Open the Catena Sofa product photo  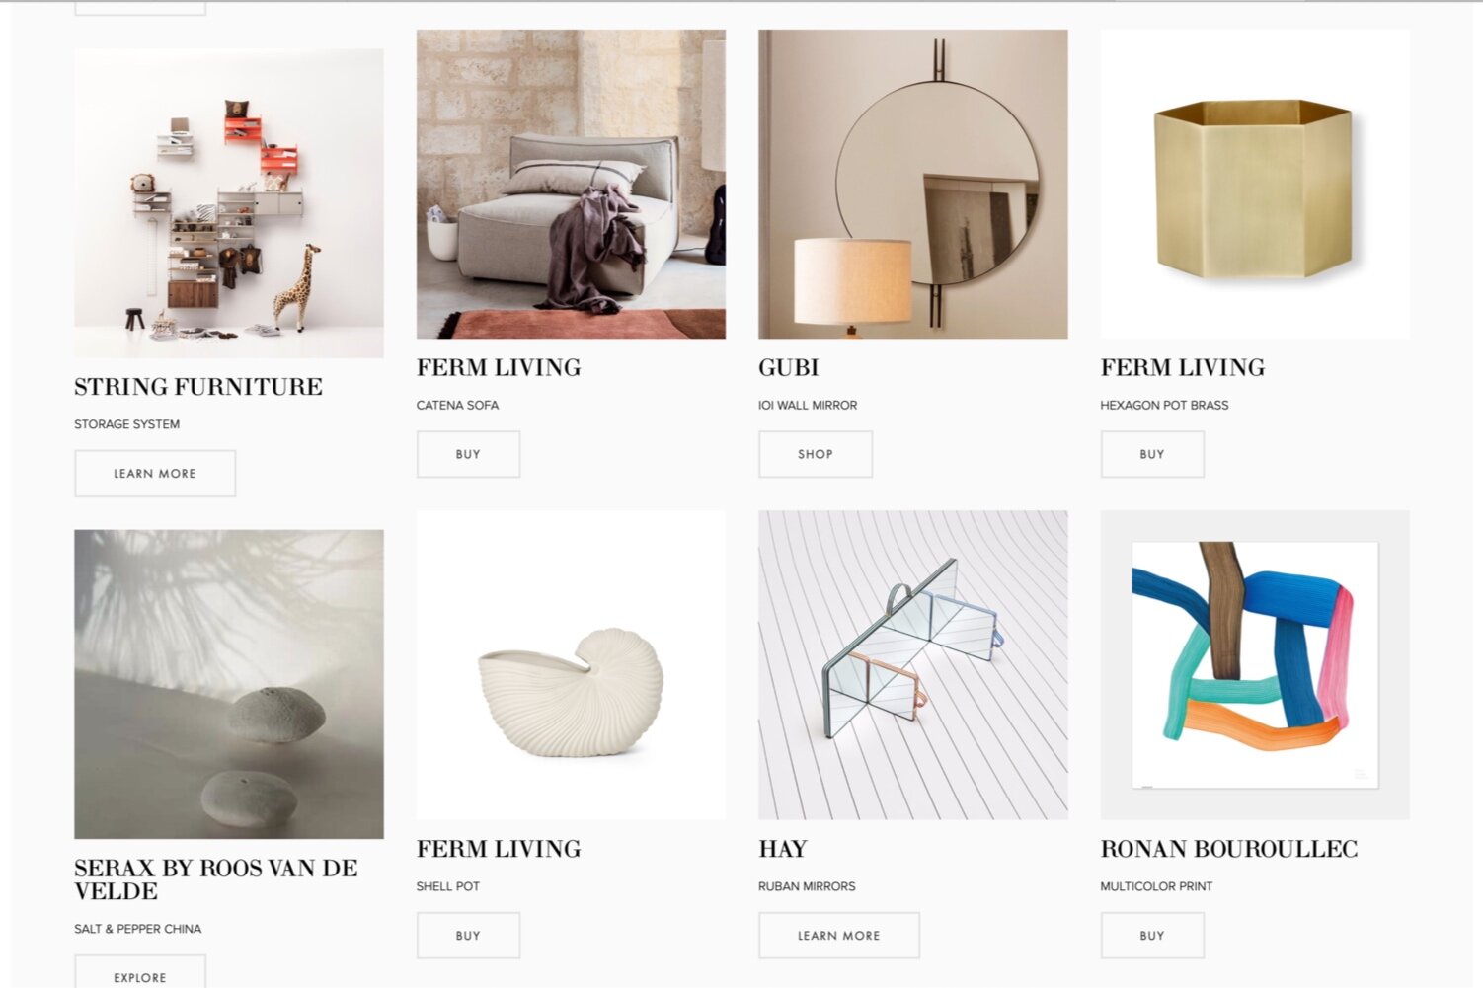[x=571, y=185]
